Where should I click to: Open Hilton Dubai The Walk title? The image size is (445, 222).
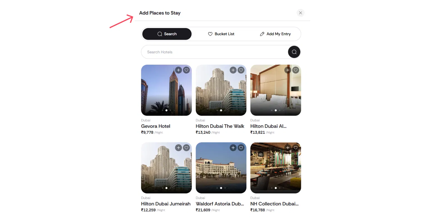coord(220,126)
